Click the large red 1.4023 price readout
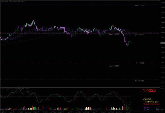Image resolution: width=165 pixels, height=113 pixels. click(149, 90)
